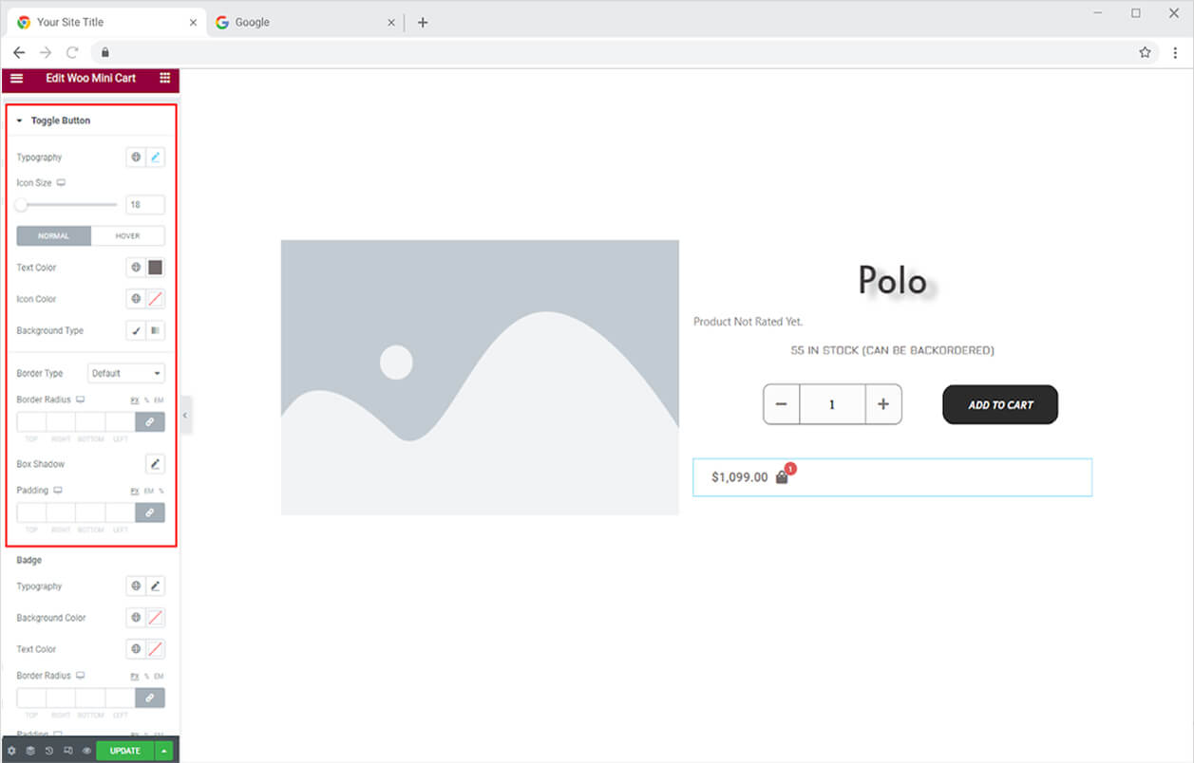Toggle preview eye icon in footer
Viewport: 1194px width, 763px height.
pyautogui.click(x=86, y=751)
